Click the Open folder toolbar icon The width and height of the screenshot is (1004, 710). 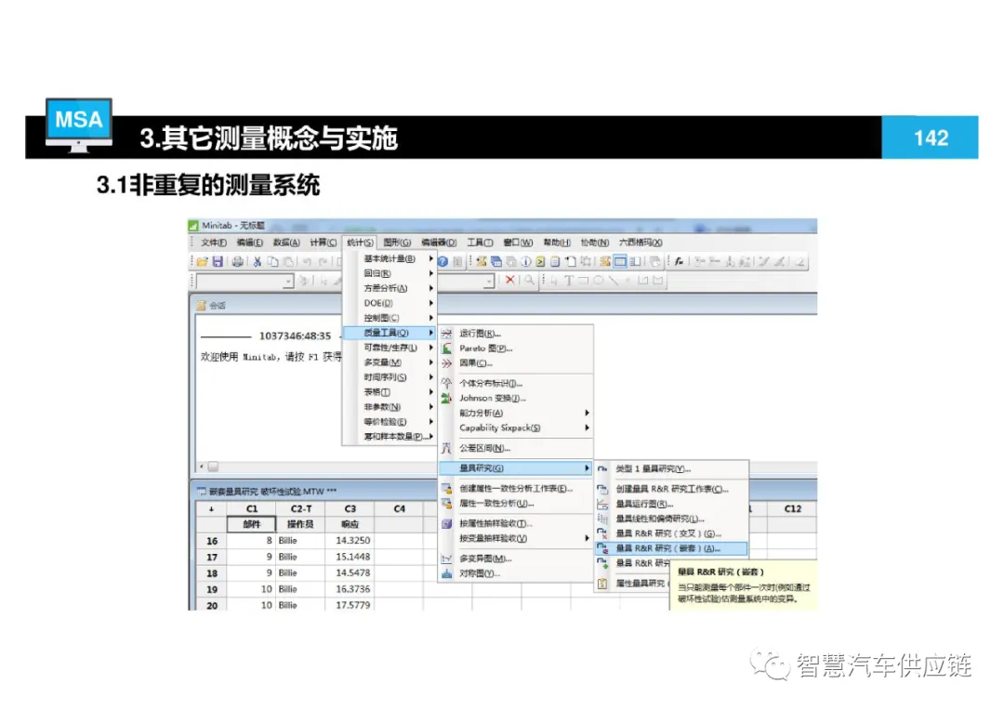pyautogui.click(x=203, y=261)
